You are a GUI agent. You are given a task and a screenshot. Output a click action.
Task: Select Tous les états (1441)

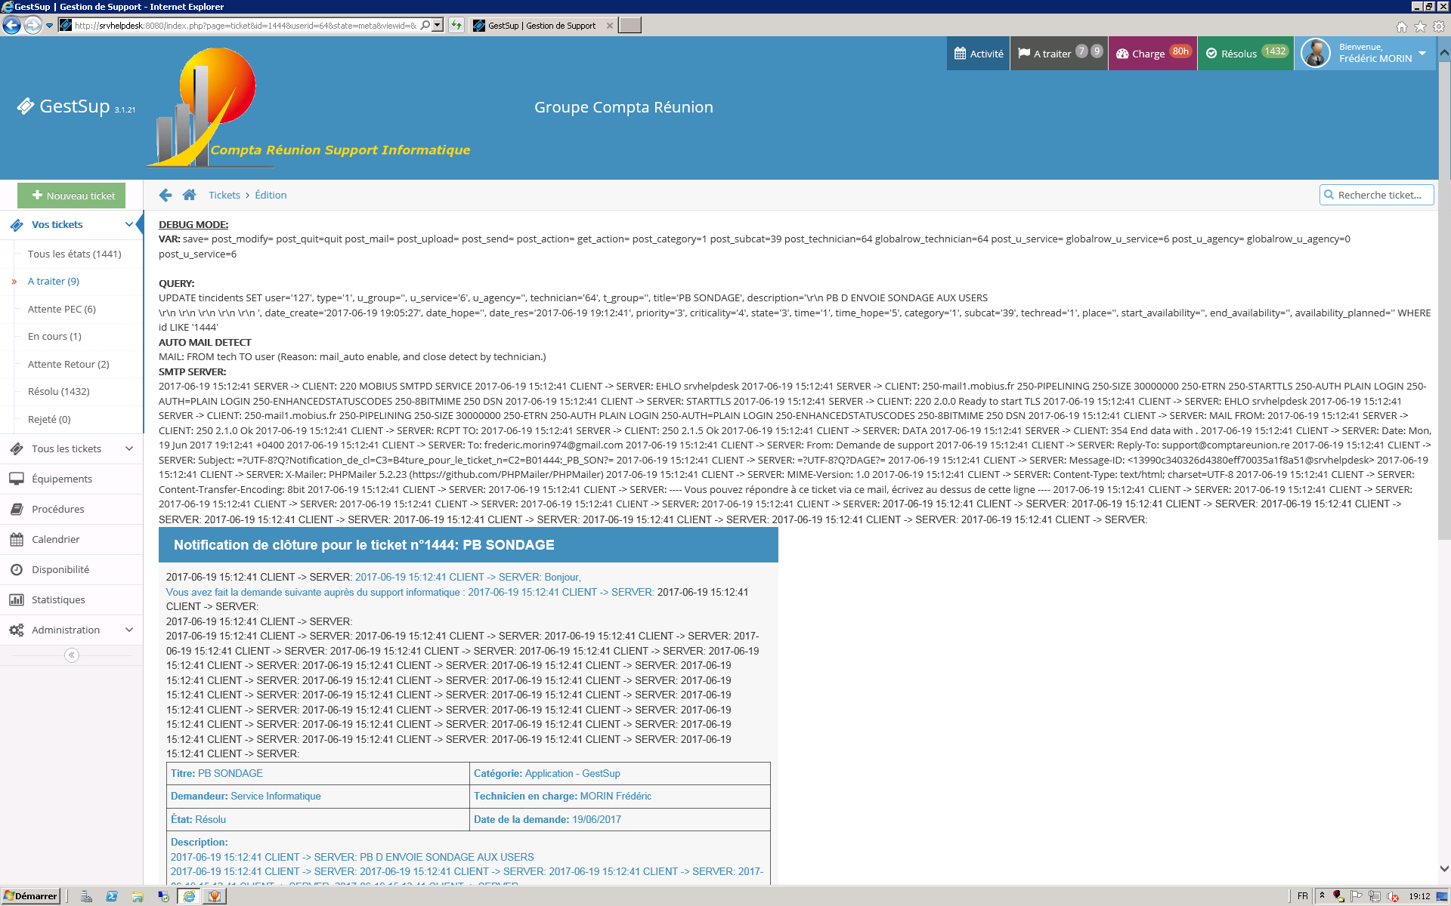point(74,254)
